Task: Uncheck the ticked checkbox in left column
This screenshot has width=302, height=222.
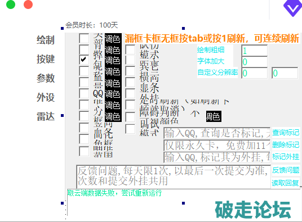Action: click(84, 60)
